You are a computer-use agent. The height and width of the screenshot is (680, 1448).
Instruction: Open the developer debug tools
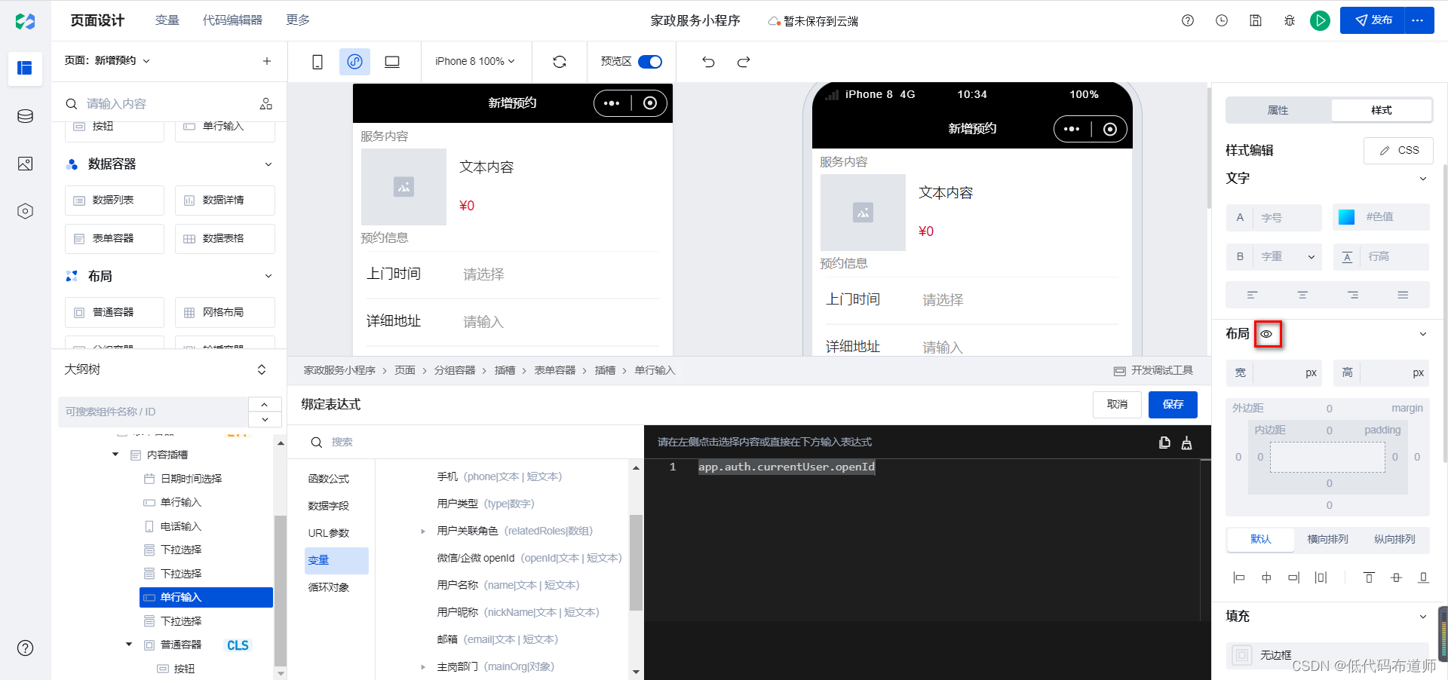(x=1154, y=371)
